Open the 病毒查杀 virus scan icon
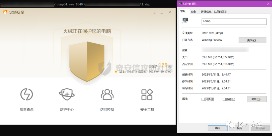Viewport: 272px width, 136px height. point(26,94)
